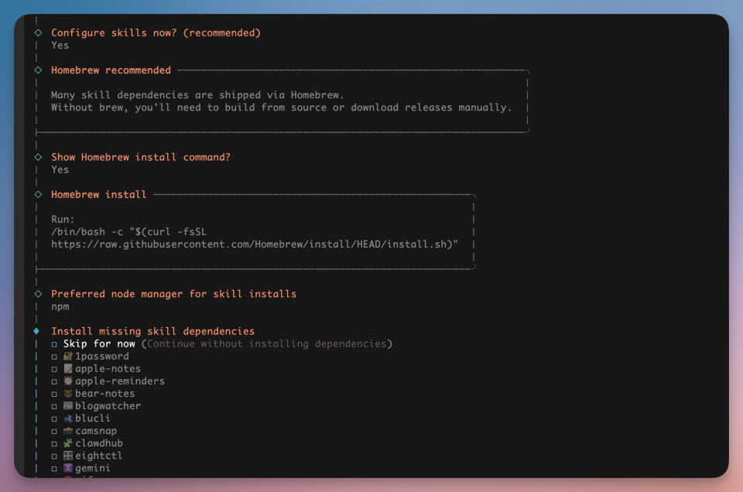743x492 pixels.
Task: Toggle the bear-notes checkbox
Action: pos(54,394)
